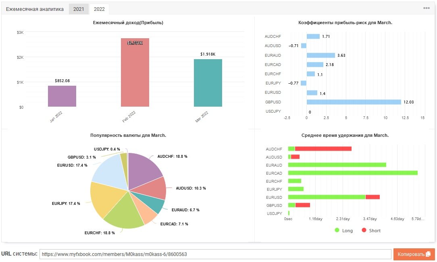Click the 'EURAUD: 6.7 %' pie label
Screen dimensions: 437x262
point(185,210)
